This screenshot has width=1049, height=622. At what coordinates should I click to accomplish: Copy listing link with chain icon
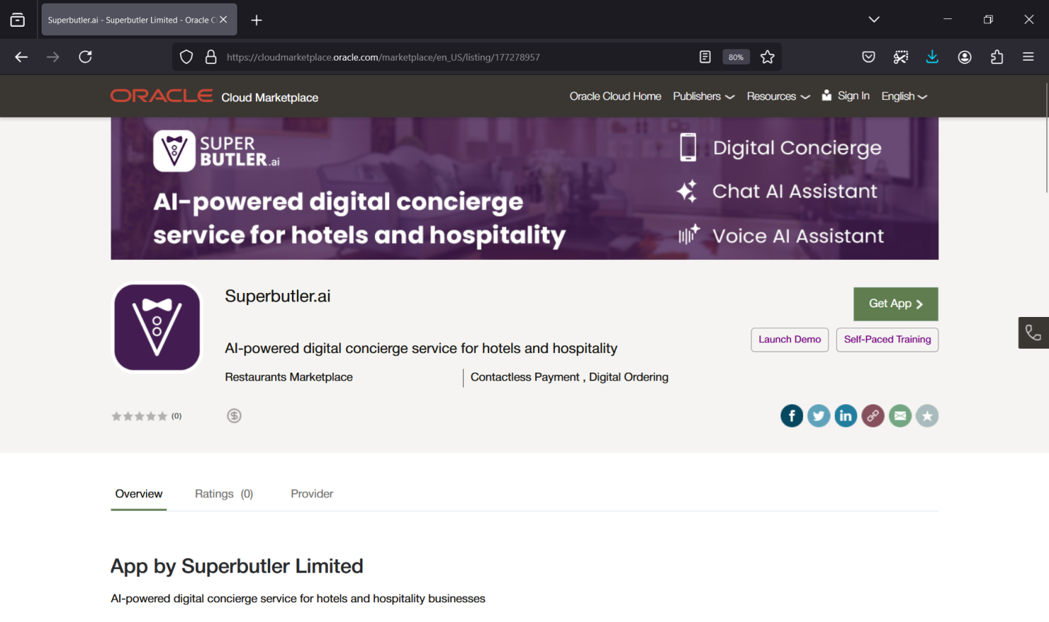pos(873,416)
